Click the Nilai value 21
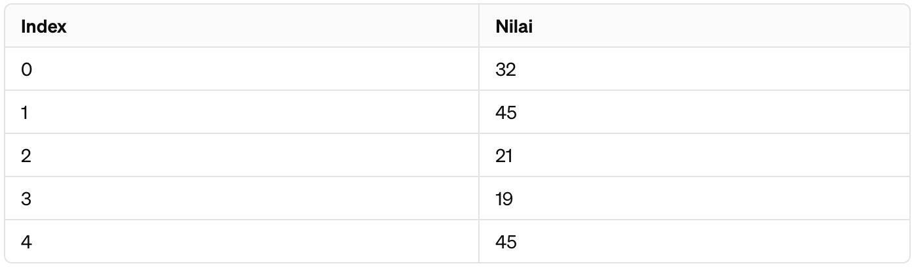912x268 pixels. point(505,156)
